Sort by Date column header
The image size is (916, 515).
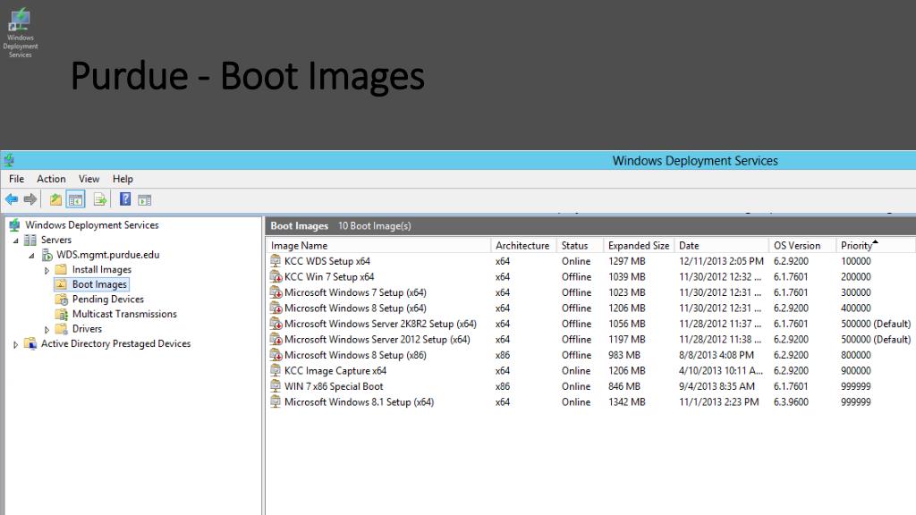point(722,245)
